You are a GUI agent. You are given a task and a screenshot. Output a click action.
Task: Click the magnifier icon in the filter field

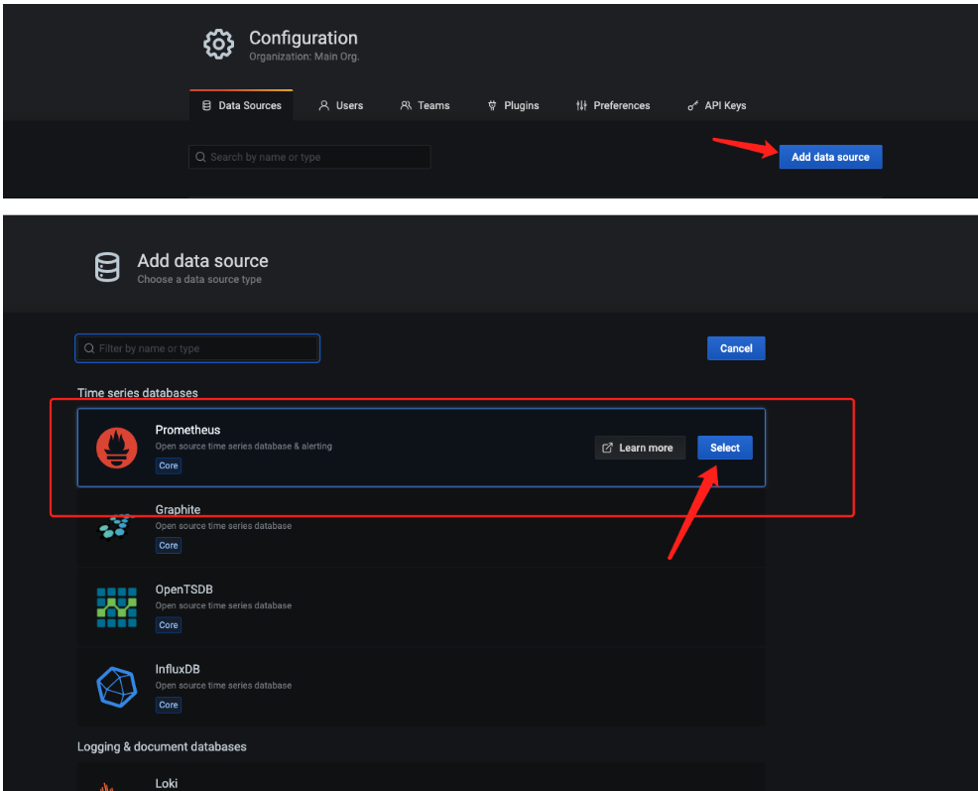[x=89, y=348]
